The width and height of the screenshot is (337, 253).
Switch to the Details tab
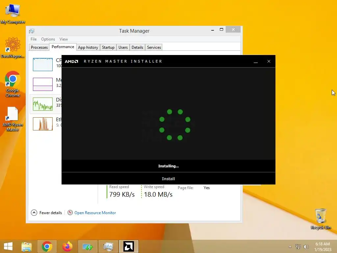[137, 47]
